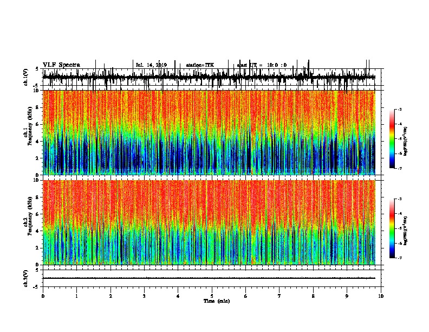Select the date text "Jul. 14, 2019"
The image size is (429, 332).
tap(151, 65)
